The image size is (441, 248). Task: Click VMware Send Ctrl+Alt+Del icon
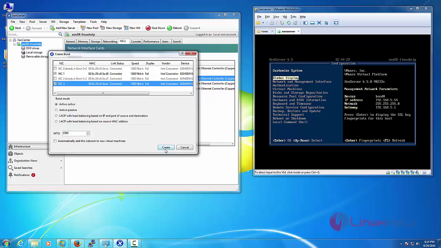272,23
